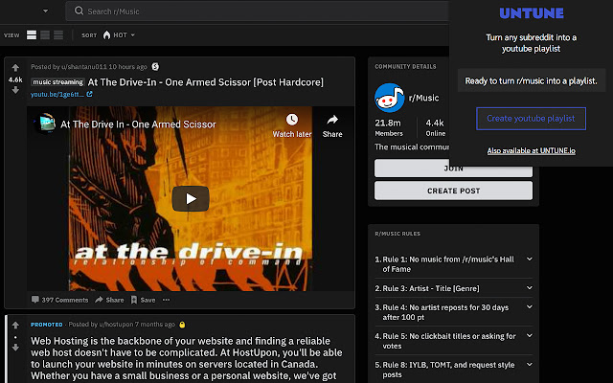Select the card view layout icon
Image resolution: width=613 pixels, height=383 pixels.
(32, 35)
